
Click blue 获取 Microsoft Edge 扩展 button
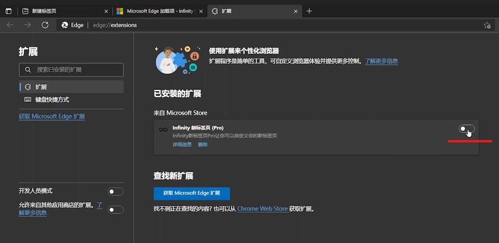point(191,193)
